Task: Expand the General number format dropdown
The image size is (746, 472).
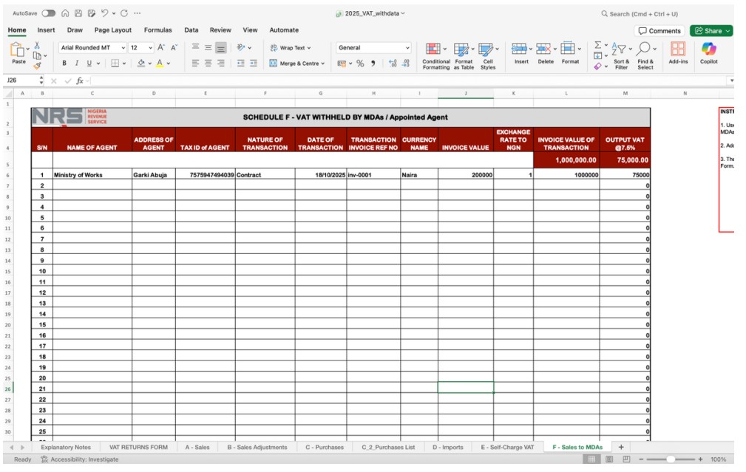Action: [x=407, y=47]
